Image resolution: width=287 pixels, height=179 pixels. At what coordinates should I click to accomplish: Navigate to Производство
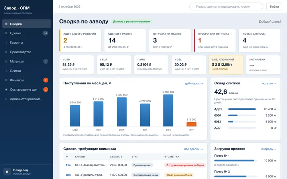click(26, 52)
